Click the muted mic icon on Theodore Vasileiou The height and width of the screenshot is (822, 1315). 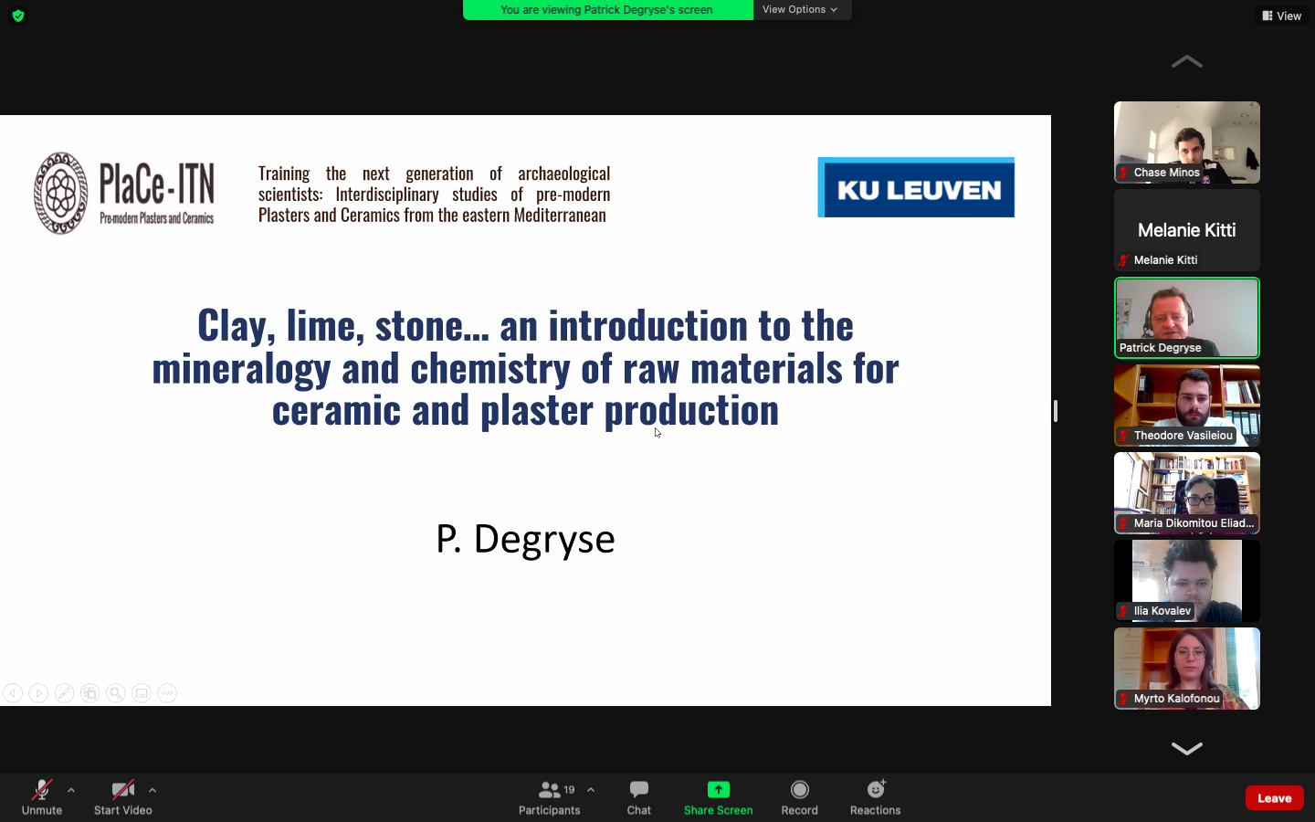1124,436
